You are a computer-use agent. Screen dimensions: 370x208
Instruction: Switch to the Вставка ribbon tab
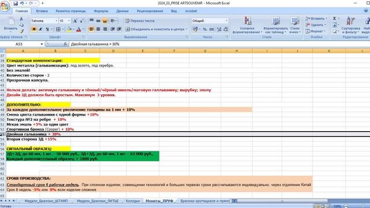[42, 11]
